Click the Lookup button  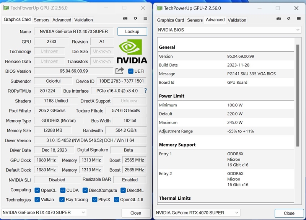132,31
